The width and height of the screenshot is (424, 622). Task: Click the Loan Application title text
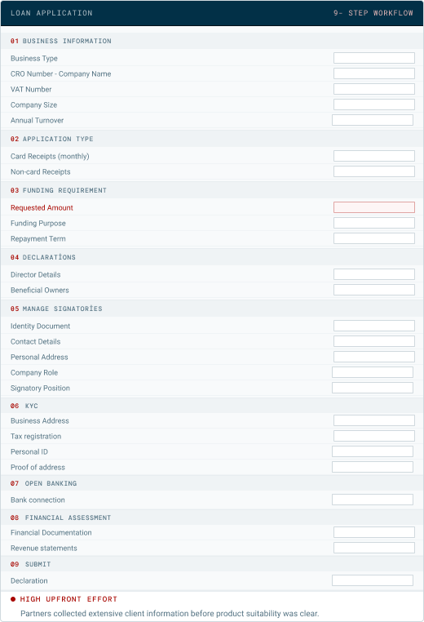click(x=51, y=13)
